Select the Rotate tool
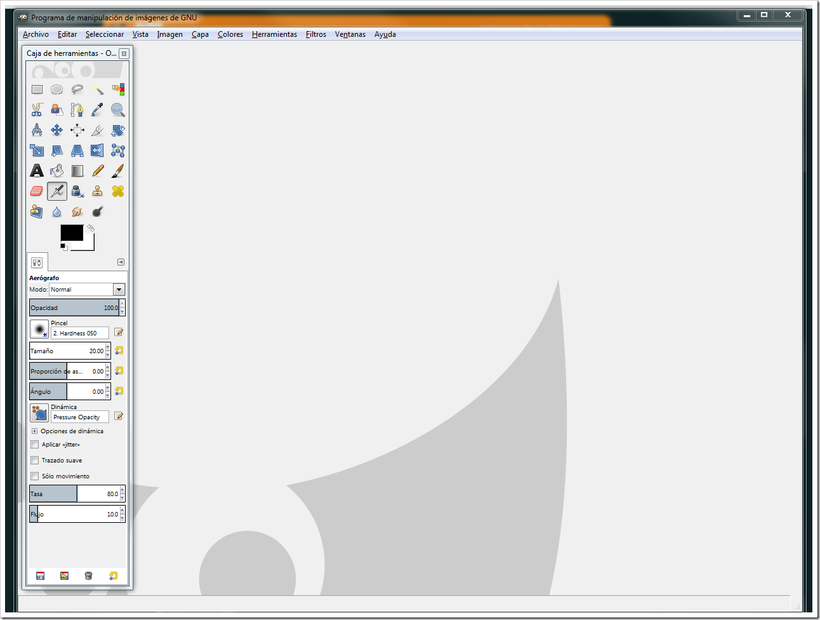This screenshot has height=620, width=820. click(118, 130)
